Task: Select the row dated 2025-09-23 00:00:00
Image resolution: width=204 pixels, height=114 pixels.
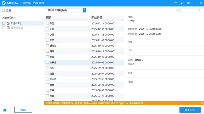Action: click(x=84, y=68)
